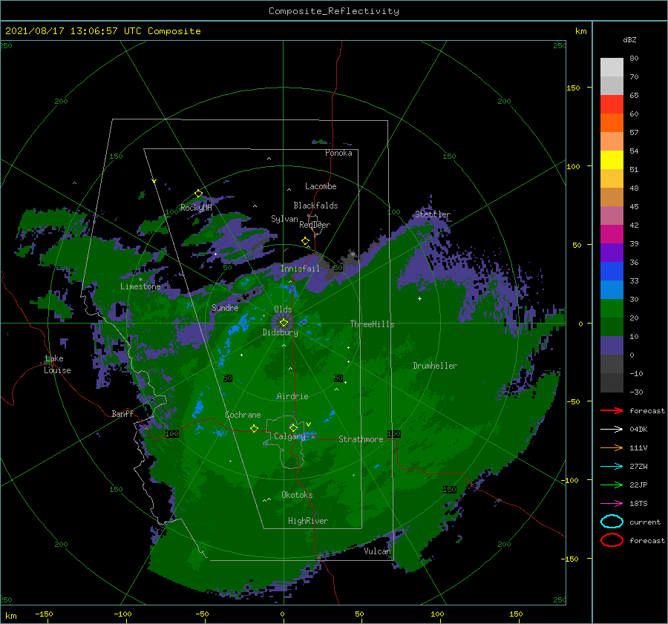Screen dimensions: 668x624
Task: Click the RedDeer city label
Action: (315, 225)
